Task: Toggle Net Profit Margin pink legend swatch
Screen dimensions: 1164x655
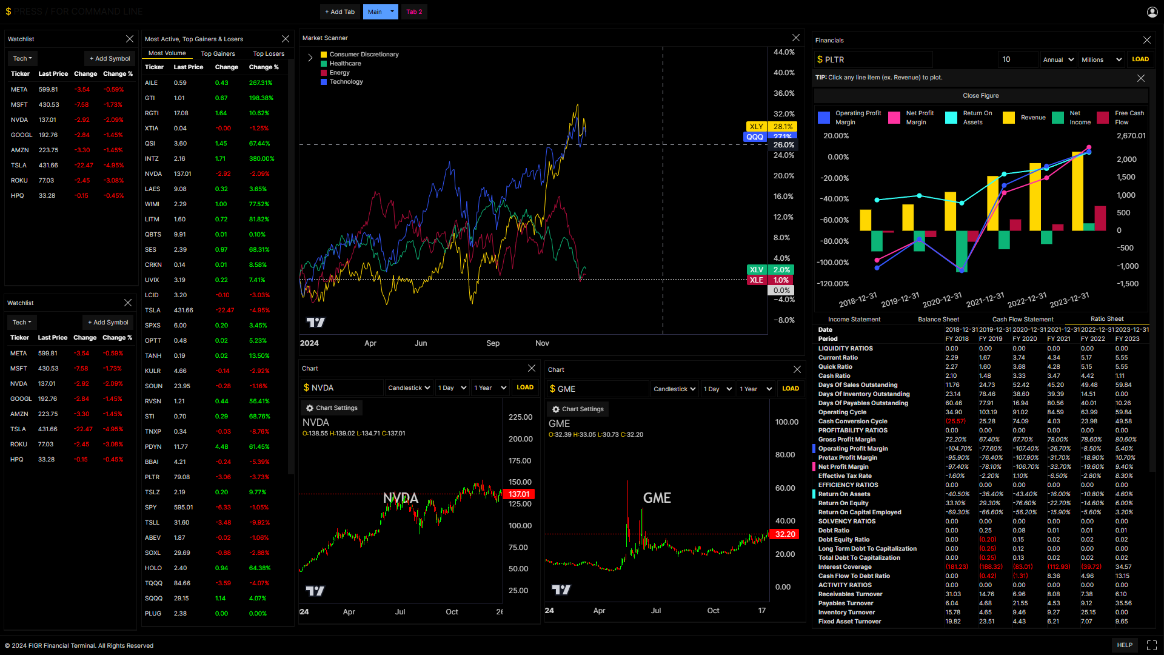Action: (894, 118)
